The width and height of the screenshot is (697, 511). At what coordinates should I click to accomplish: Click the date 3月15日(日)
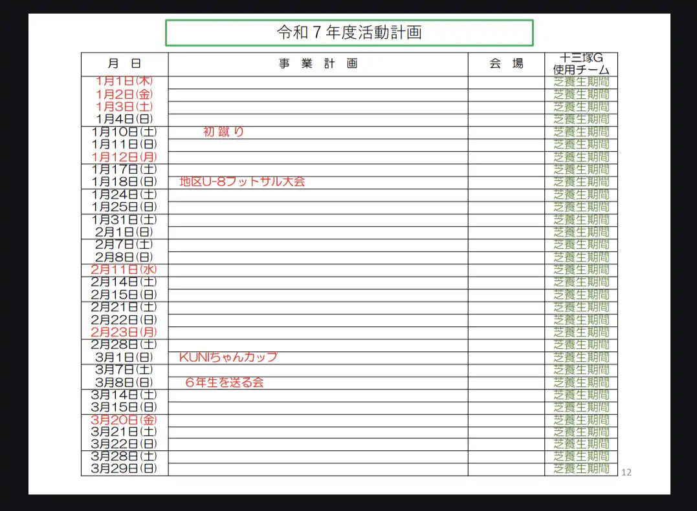[124, 407]
